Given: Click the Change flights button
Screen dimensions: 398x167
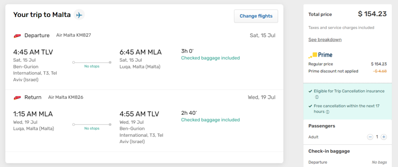Looking at the screenshot, I should pyautogui.click(x=256, y=16).
